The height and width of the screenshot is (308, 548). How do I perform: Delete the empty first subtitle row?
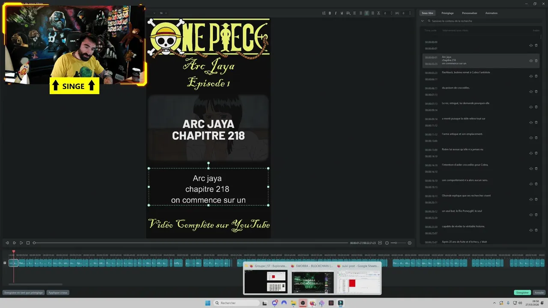[536, 45]
